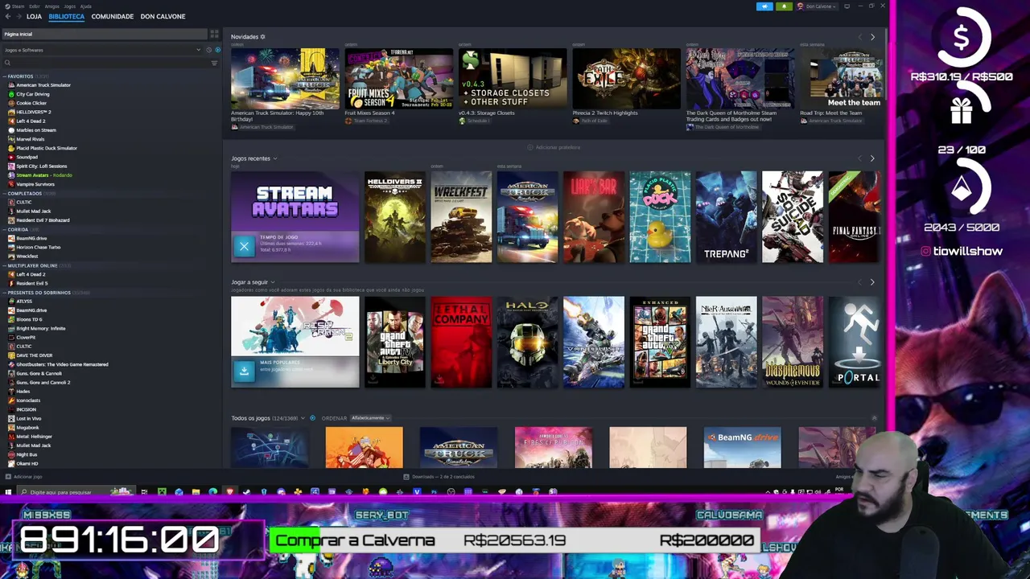
Task: Open Windows Task View taskbar icon
Action: tap(144, 491)
